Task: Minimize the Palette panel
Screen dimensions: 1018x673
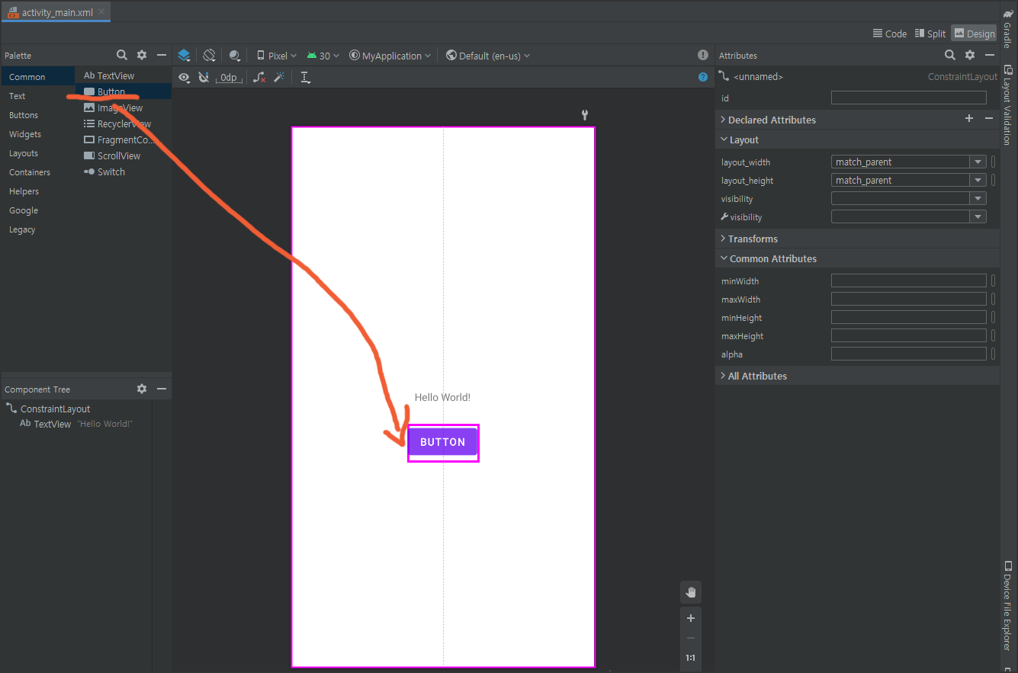Action: (162, 55)
